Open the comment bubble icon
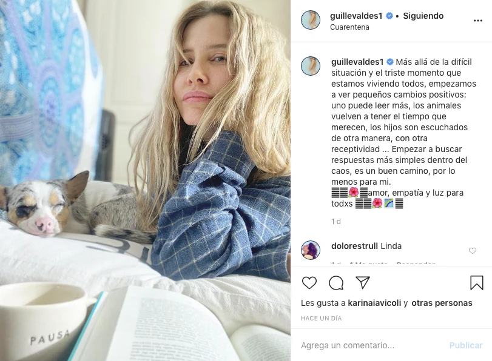 pos(336,283)
